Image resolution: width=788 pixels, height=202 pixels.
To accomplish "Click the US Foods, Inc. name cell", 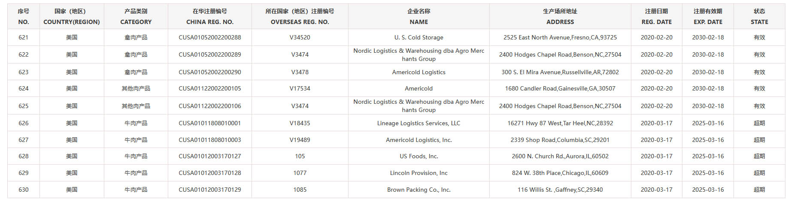I will coord(418,157).
